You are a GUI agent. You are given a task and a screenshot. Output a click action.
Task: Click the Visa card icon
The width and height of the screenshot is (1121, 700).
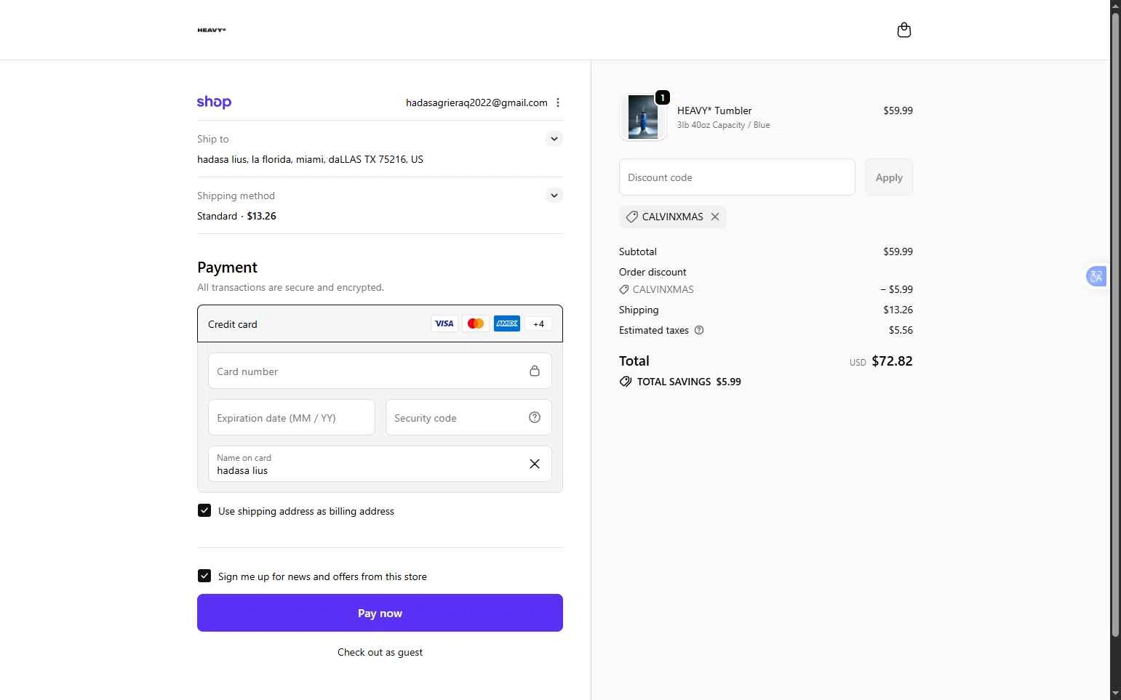[x=444, y=323]
